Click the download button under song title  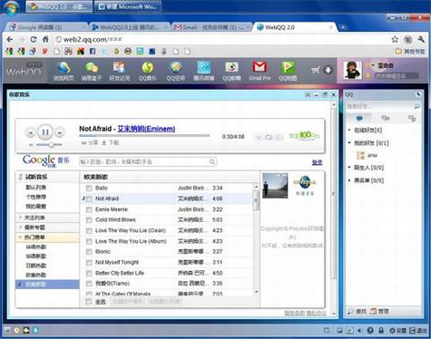tap(110, 142)
